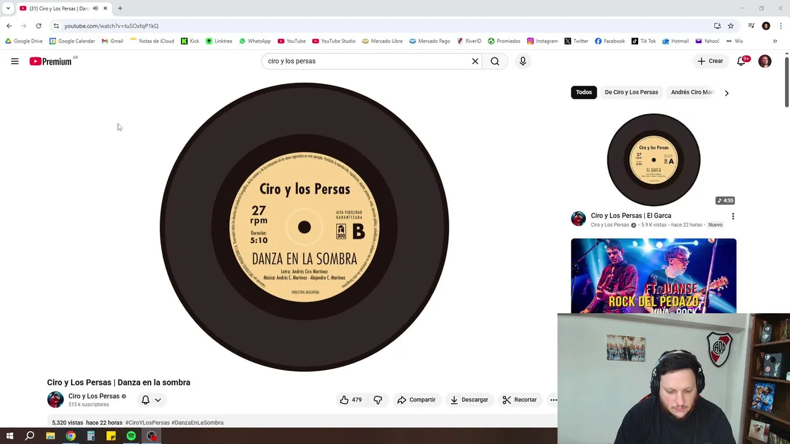Go back with browser back arrow

tap(9, 26)
